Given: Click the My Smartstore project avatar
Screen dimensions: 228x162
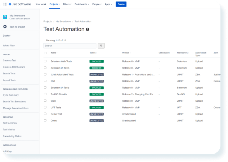Looking at the screenshot, I should [x=5, y=17].
